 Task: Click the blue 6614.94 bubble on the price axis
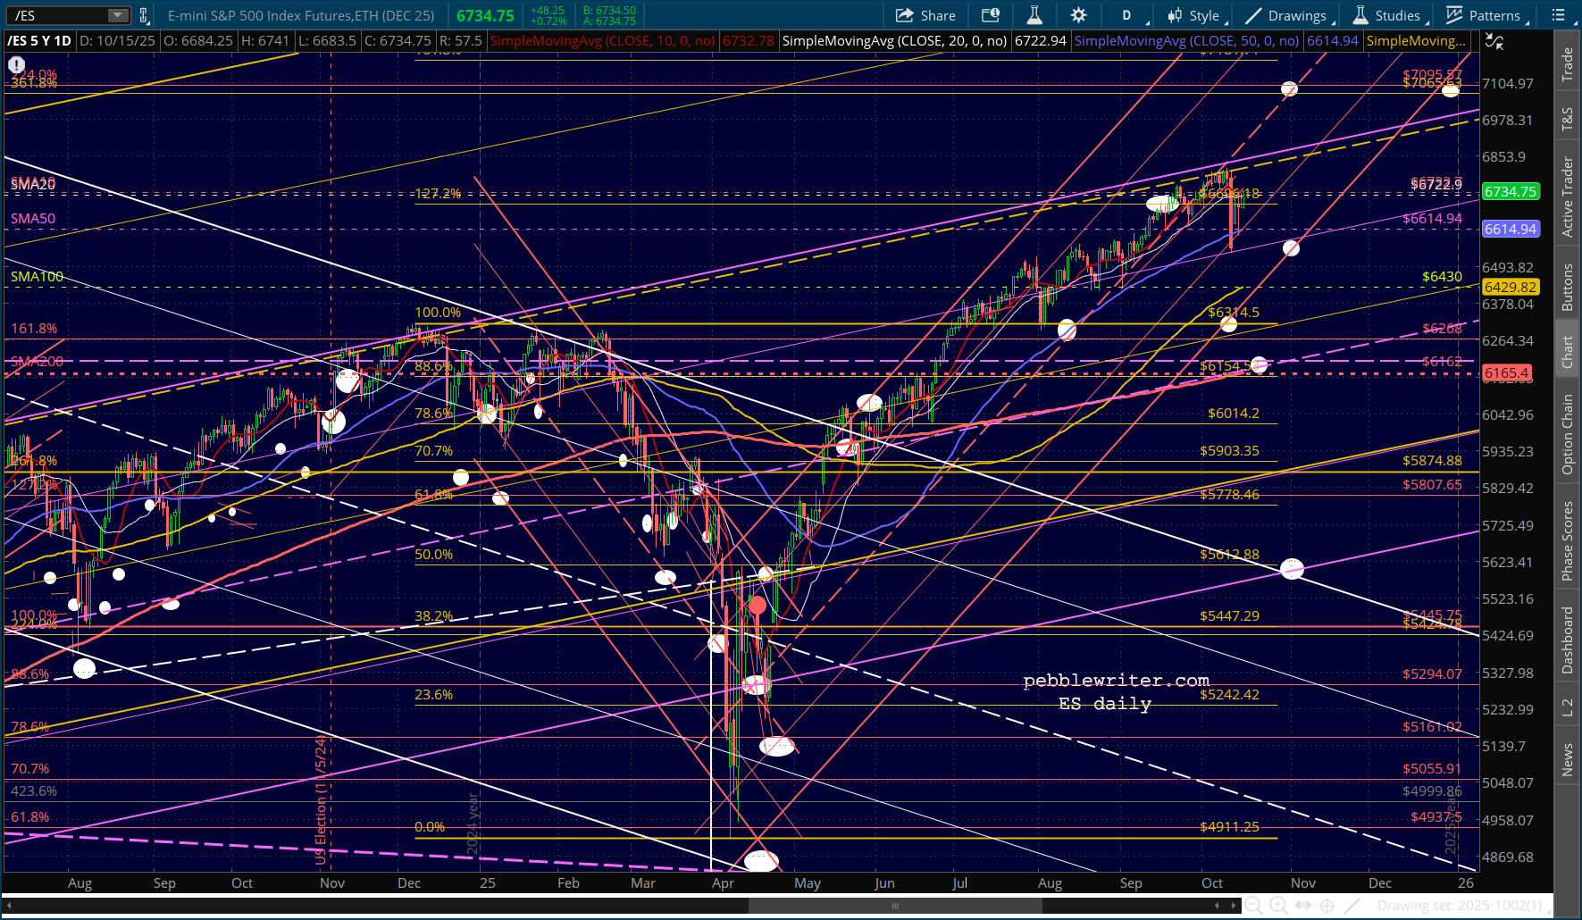[1511, 230]
